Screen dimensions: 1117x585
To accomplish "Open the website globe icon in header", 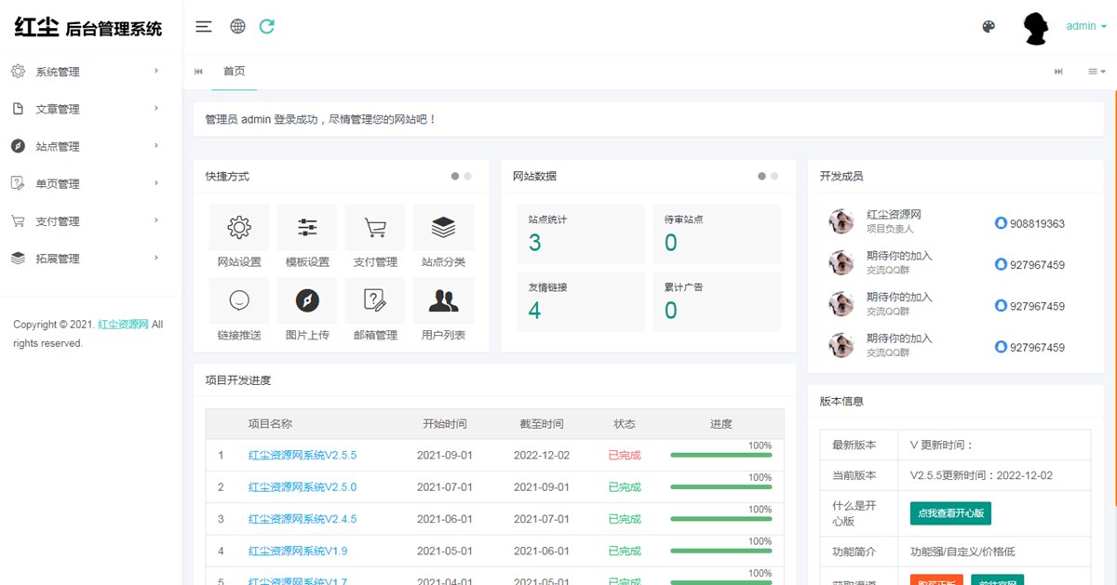I will click(x=237, y=26).
